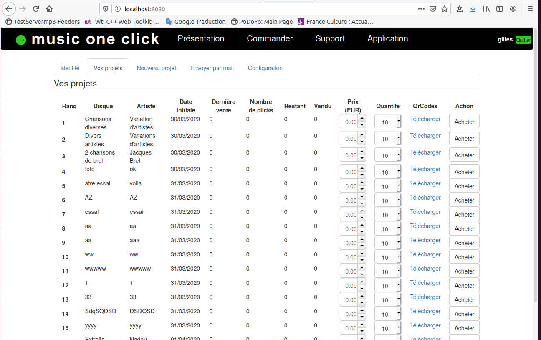Bookmark this page with the star icon
This screenshot has height=340, width=541.
(445, 9)
